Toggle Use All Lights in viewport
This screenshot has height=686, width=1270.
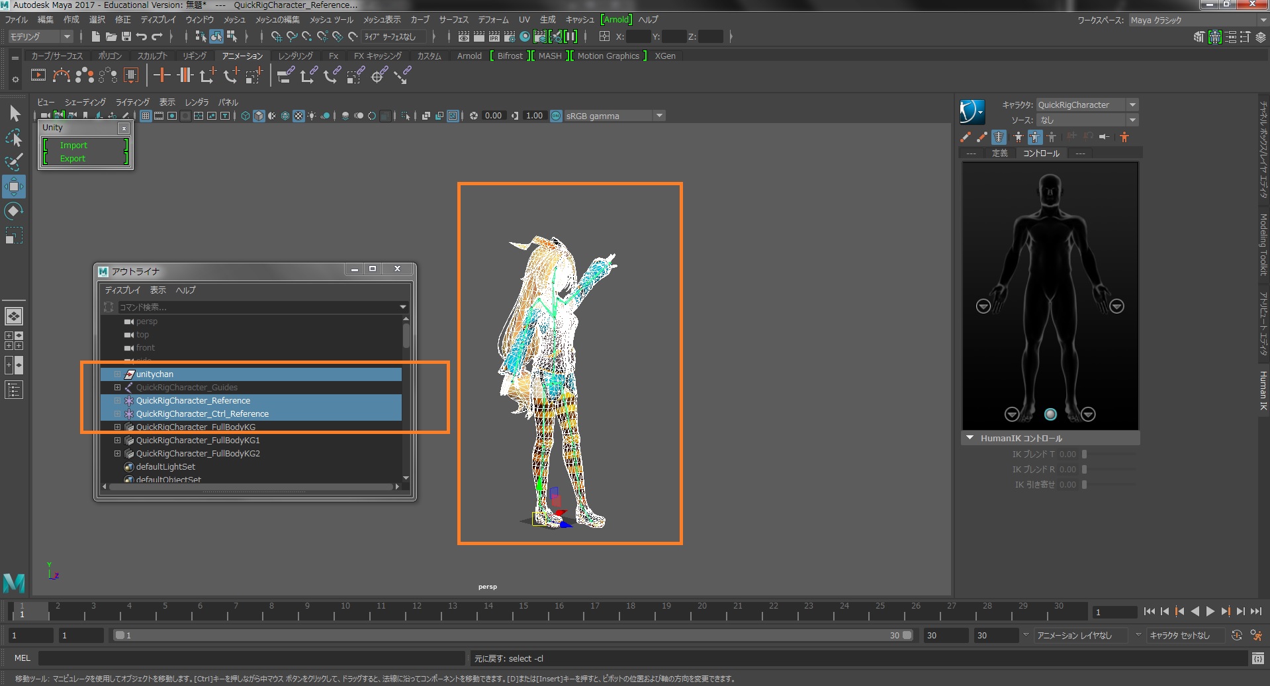pyautogui.click(x=312, y=116)
